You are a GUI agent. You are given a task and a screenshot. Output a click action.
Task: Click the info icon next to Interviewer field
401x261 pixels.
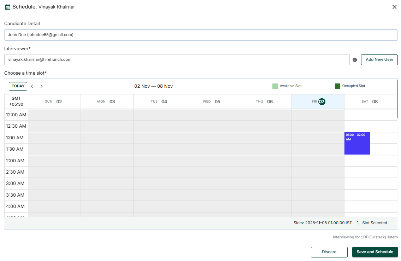[x=355, y=60]
